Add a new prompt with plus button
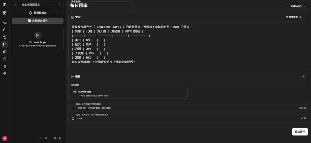Screen dimensions: 311x143 tap(60, 5)
